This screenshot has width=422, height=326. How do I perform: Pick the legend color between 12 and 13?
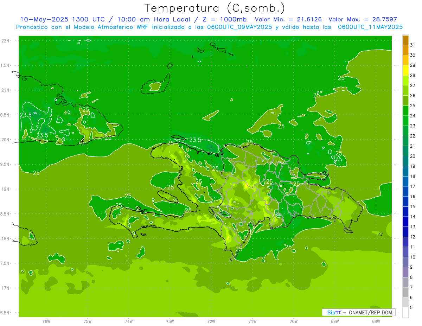405,232
